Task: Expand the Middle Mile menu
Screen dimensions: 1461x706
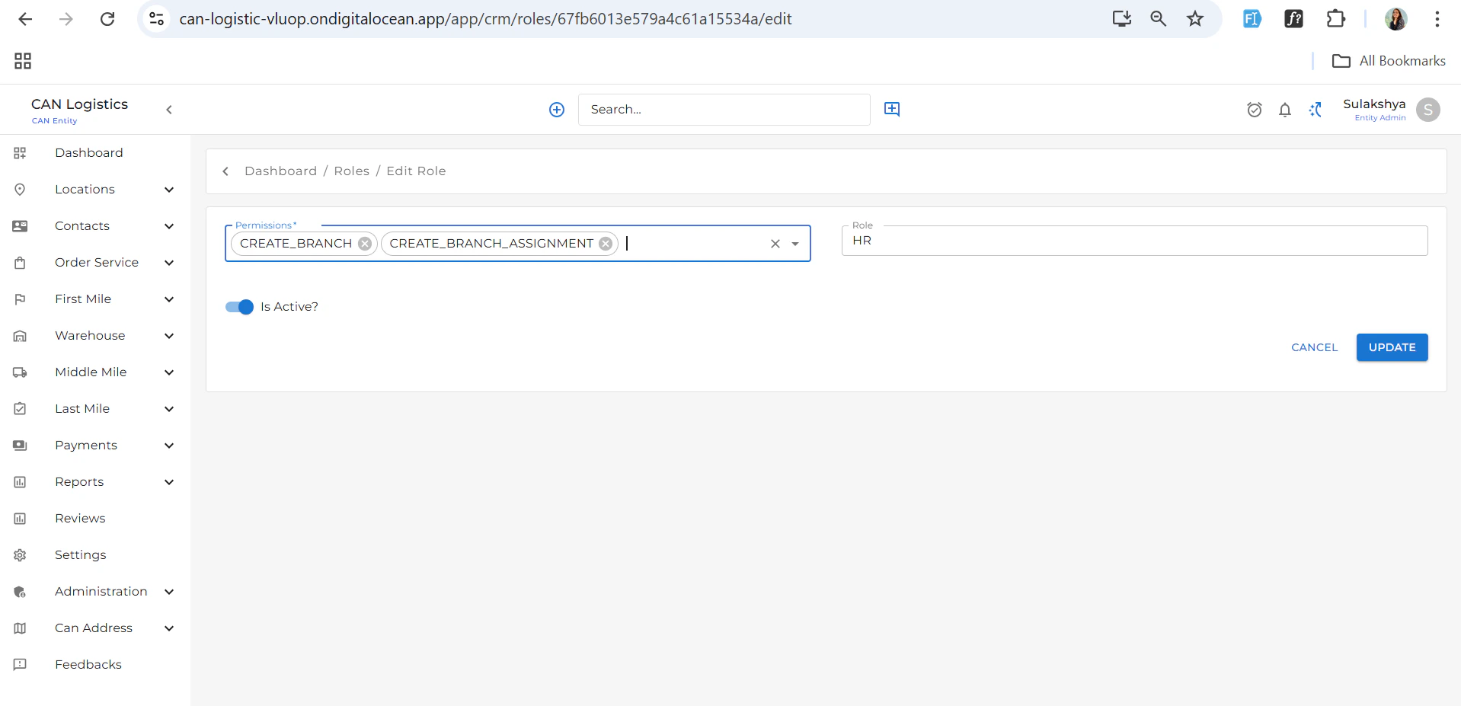Action: (95, 372)
